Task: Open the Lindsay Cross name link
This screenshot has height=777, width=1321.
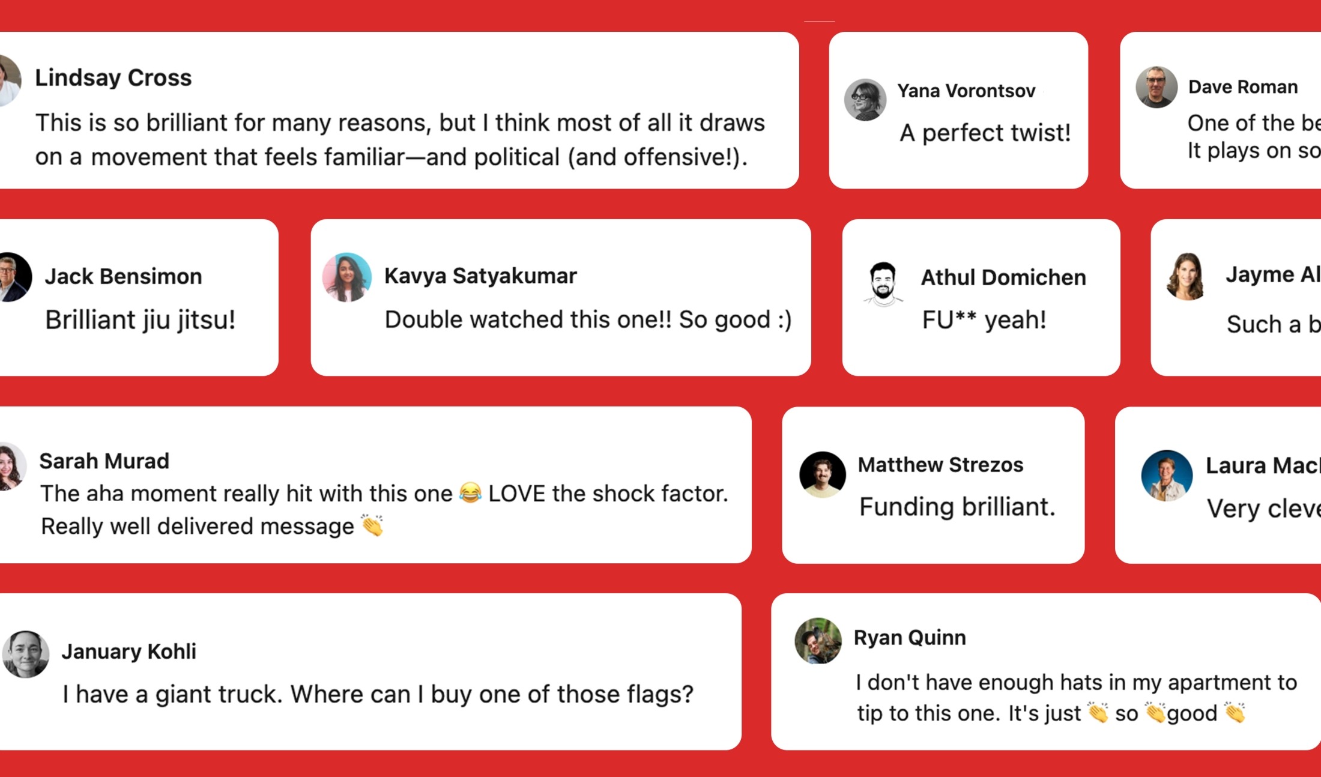Action: tap(113, 77)
